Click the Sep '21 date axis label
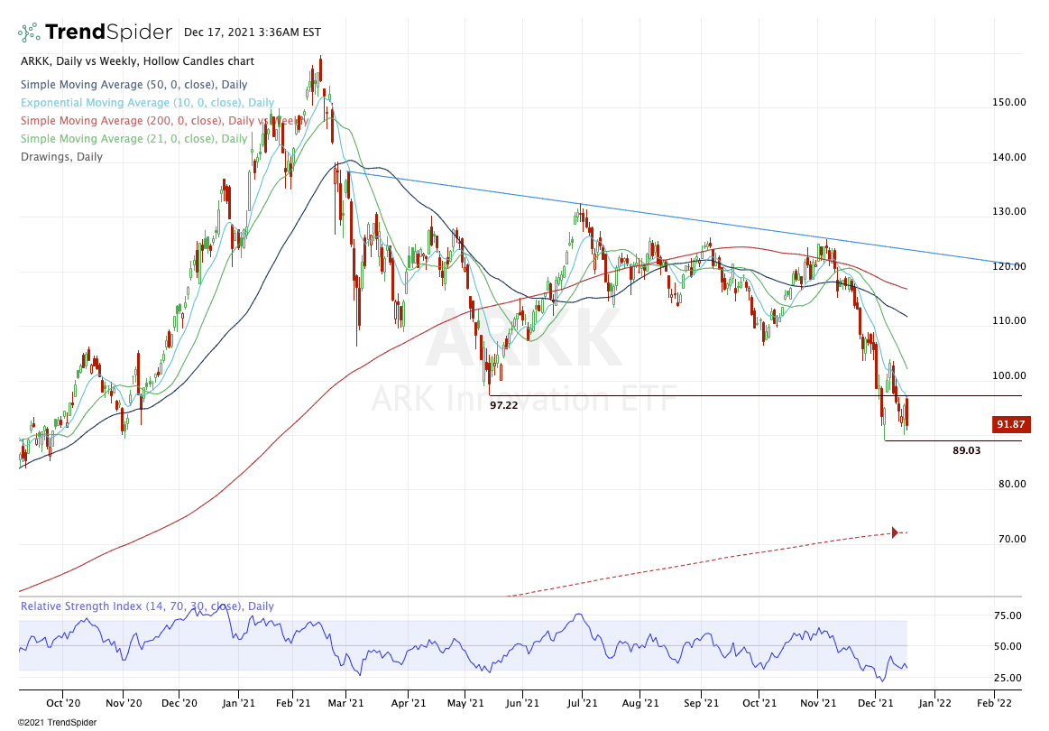 701,703
